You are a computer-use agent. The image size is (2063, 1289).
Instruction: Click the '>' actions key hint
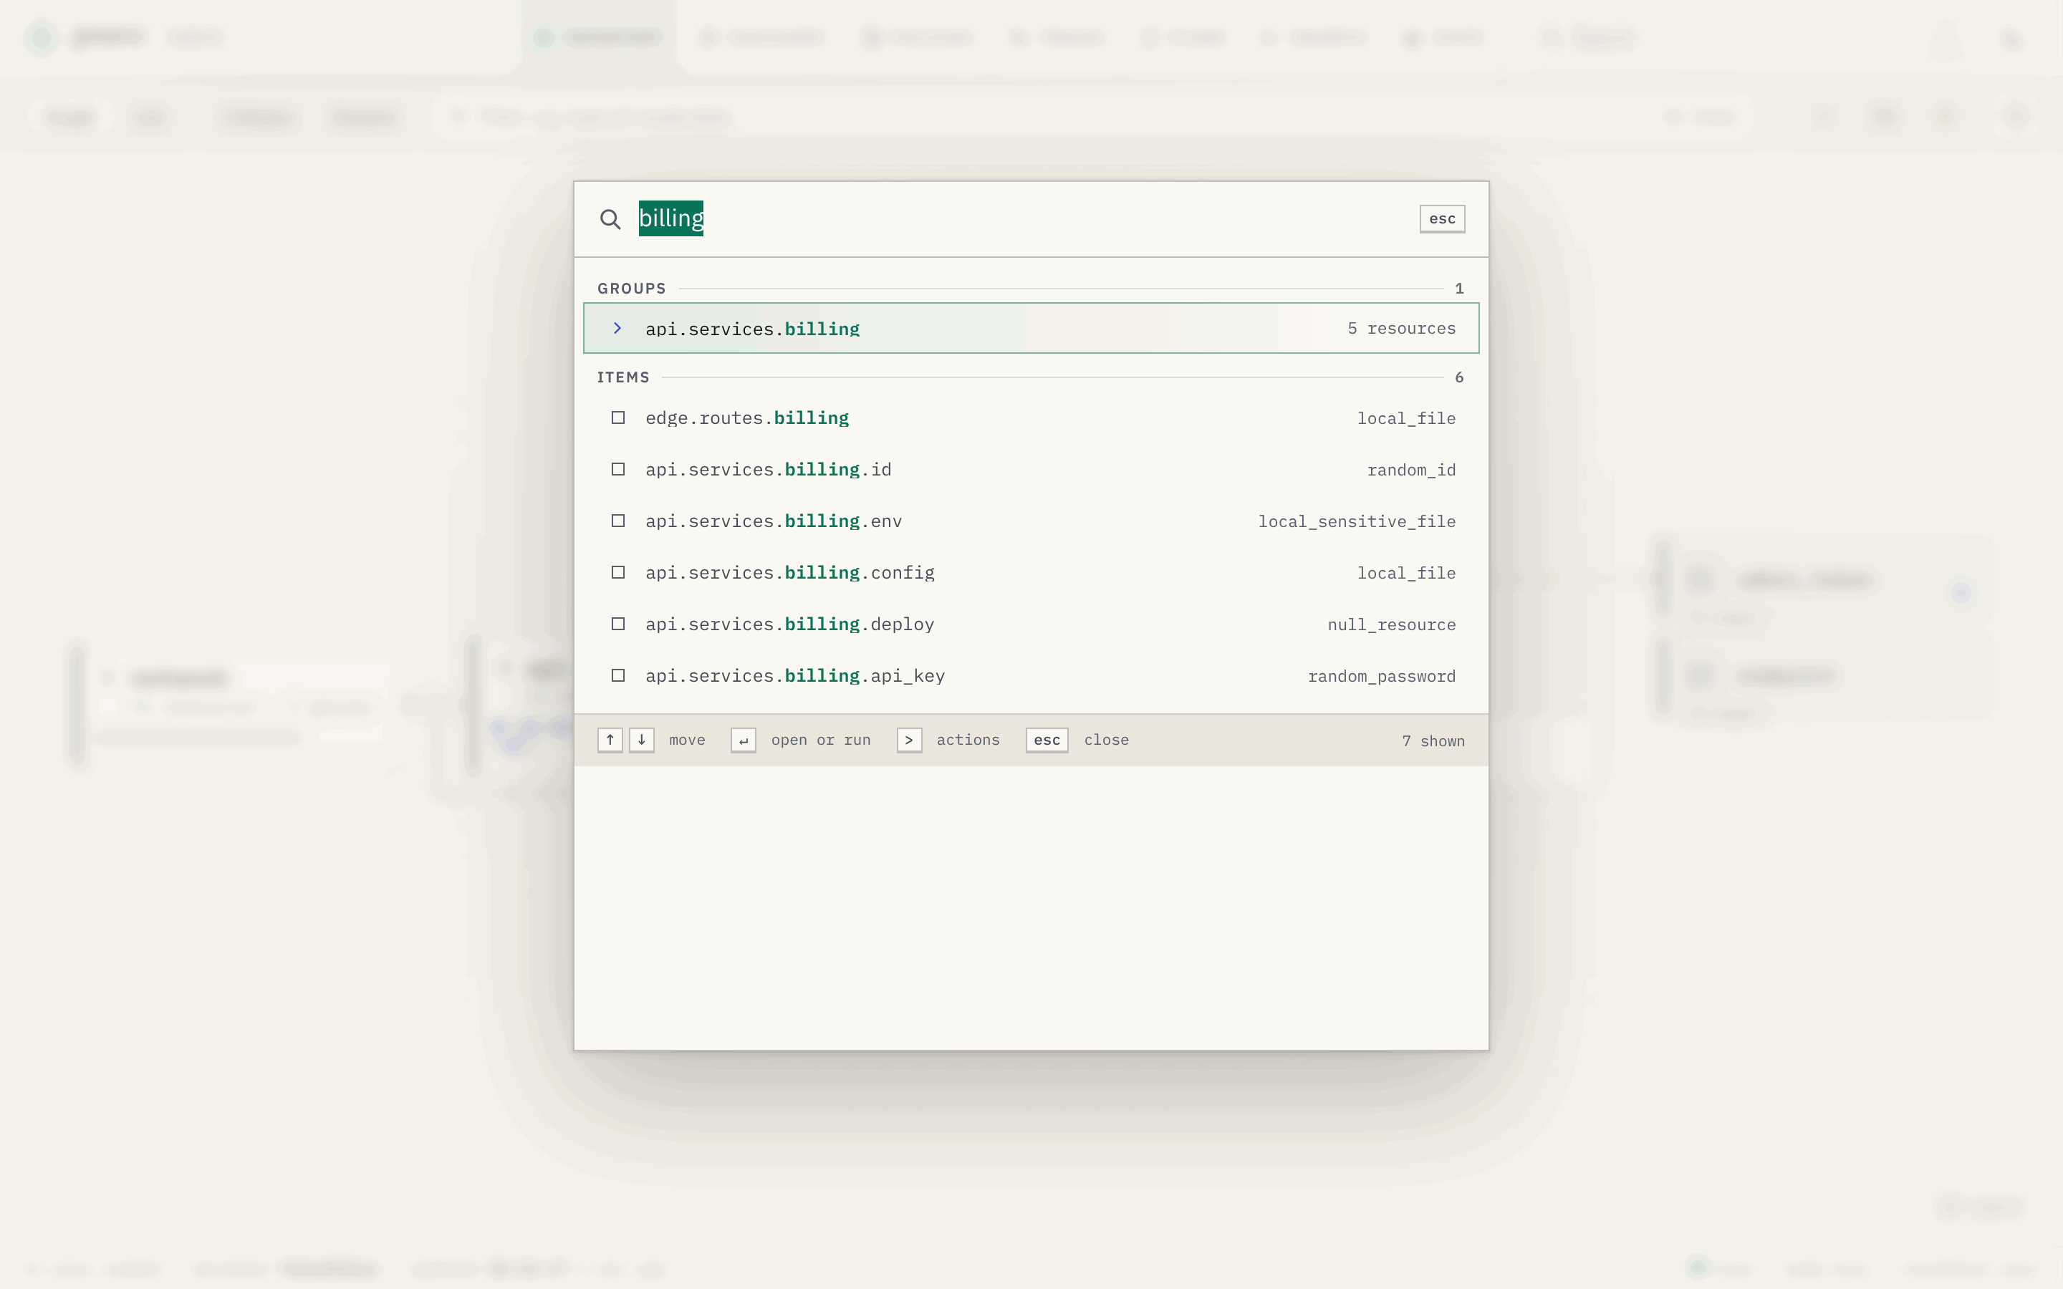click(909, 740)
